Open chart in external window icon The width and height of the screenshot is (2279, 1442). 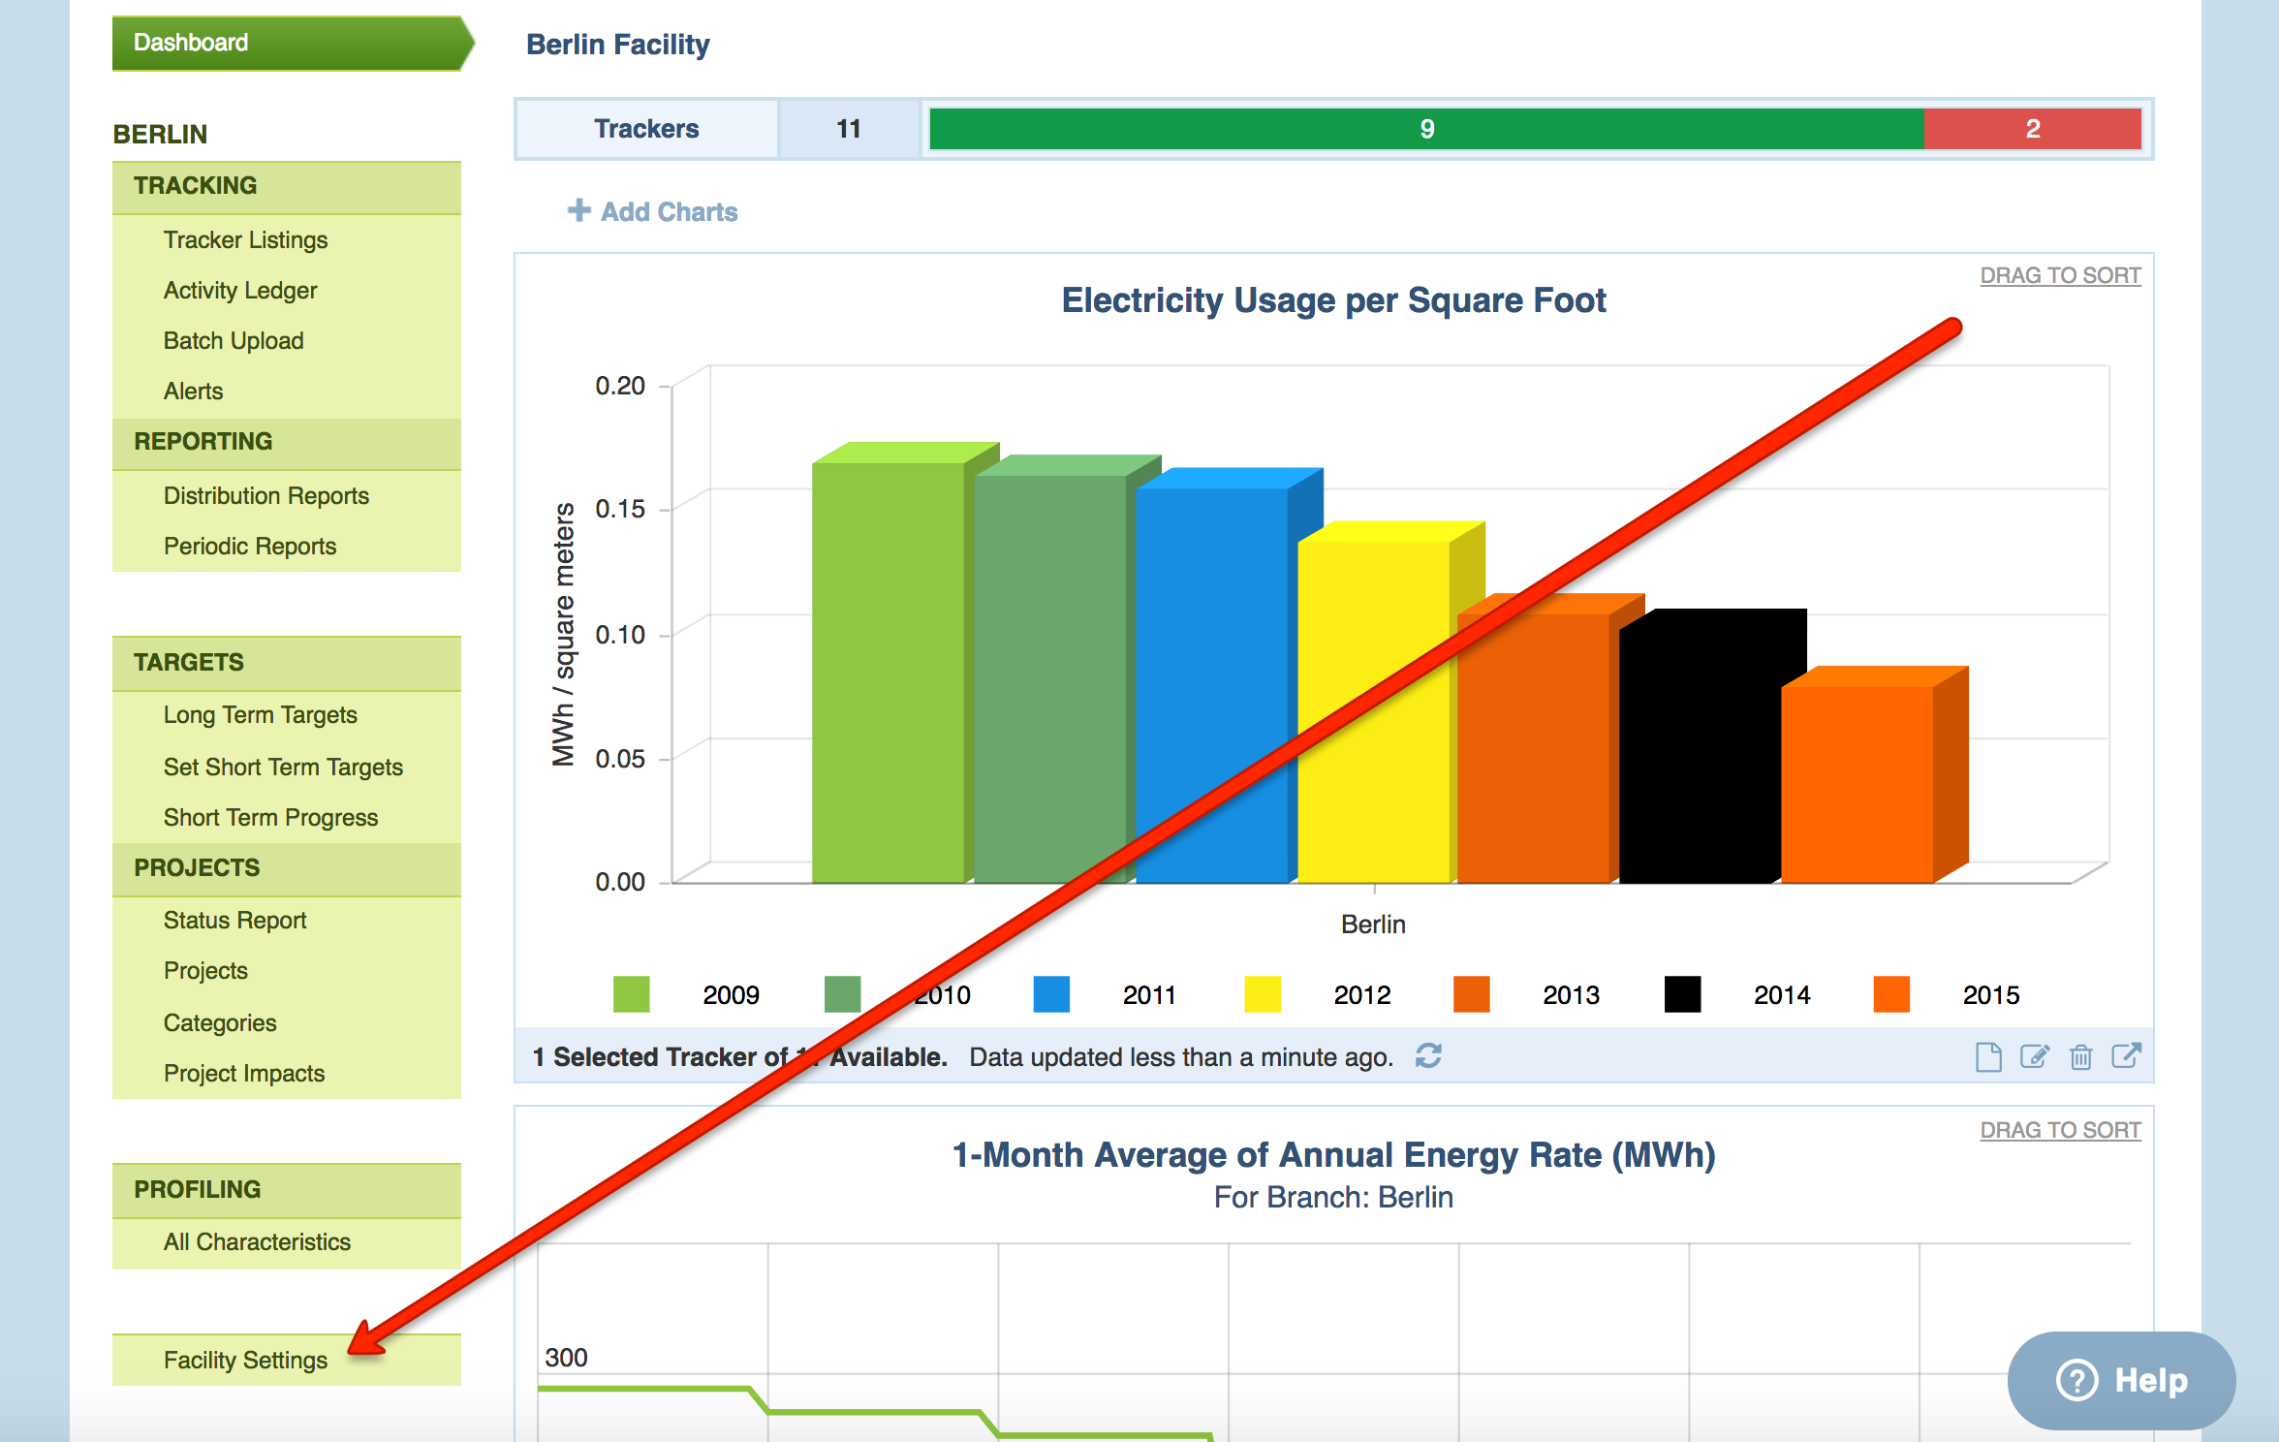pyautogui.click(x=2126, y=1055)
